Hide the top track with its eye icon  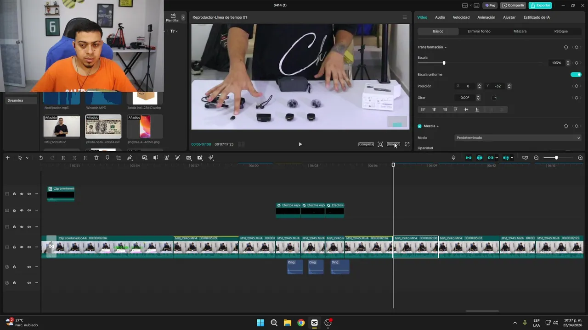22,194
